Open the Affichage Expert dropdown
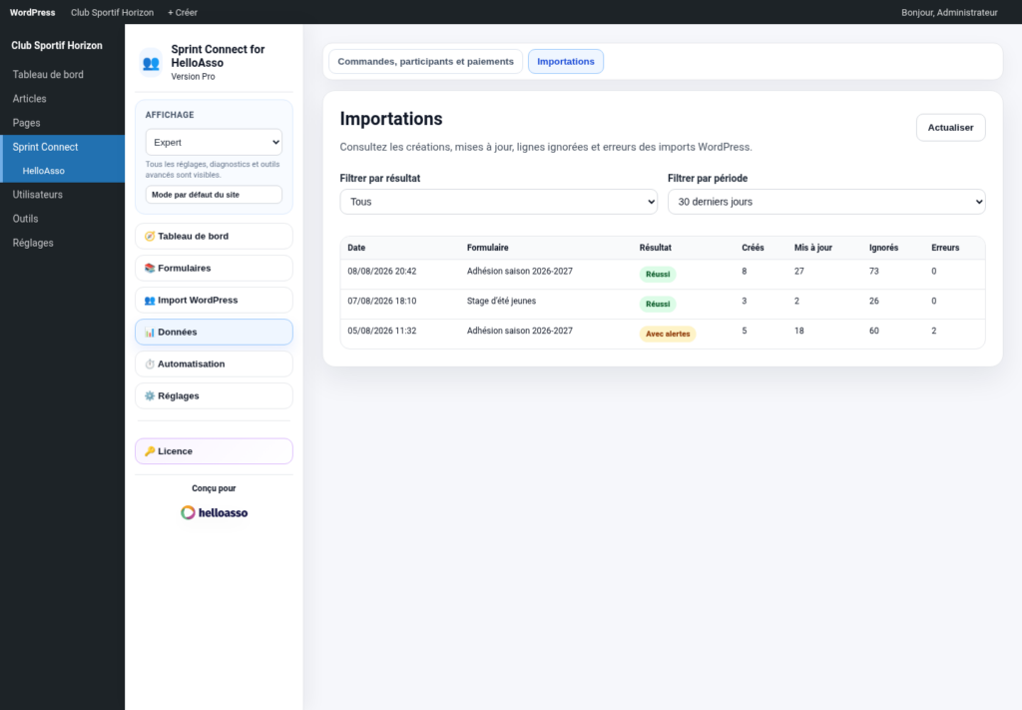The width and height of the screenshot is (1022, 710). point(214,142)
